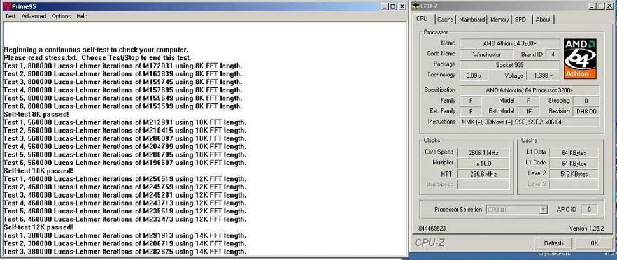
Task: Click the line mentioning M212991 with 10K FFT
Action: tap(125, 122)
